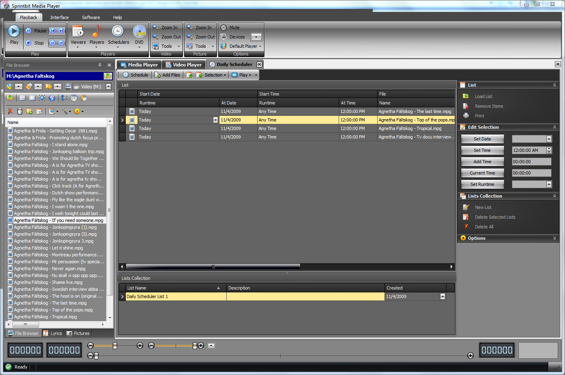This screenshot has width=565, height=375.
Task: Pause the current playback
Action: pos(28,31)
